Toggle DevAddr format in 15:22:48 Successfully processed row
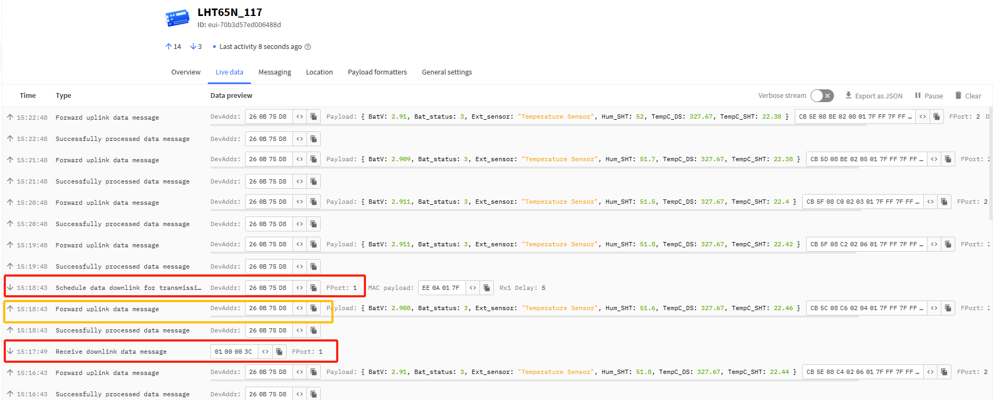This screenshot has width=993, height=400. [x=300, y=139]
